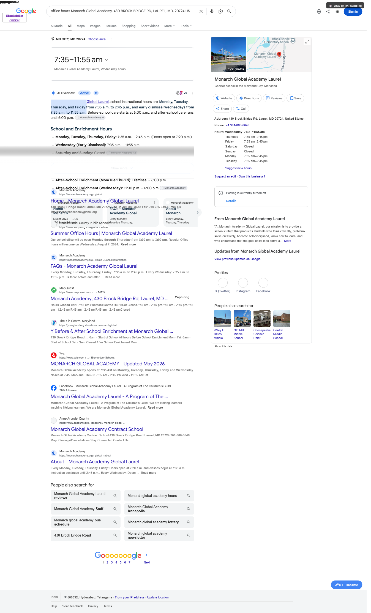
Task: Open See photos thumbnail
Action: [x=228, y=55]
